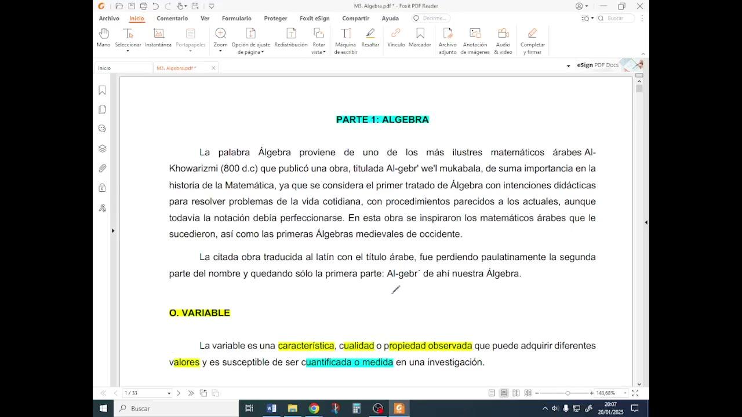This screenshot has width=742, height=417.
Task: Open the Comentario ribbon tab
Action: pos(172,19)
